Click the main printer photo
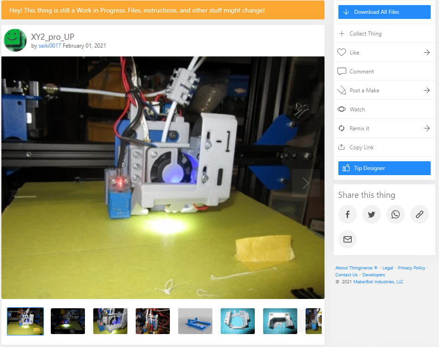The height and width of the screenshot is (347, 439). (163, 178)
